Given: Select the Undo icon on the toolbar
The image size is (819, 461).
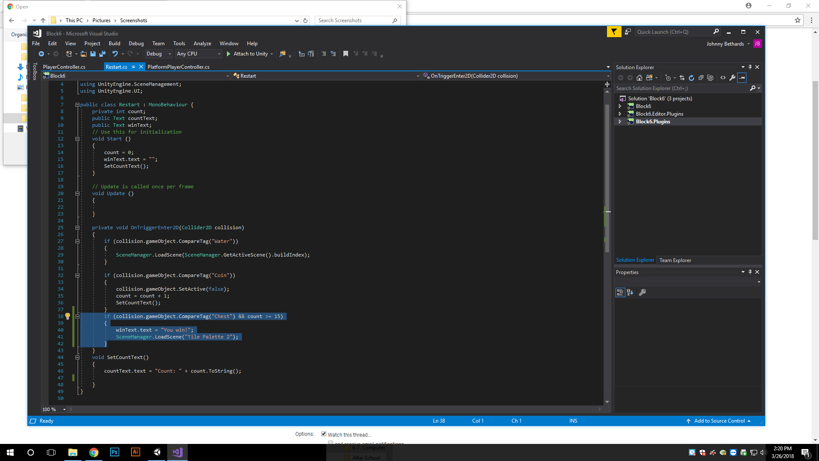Looking at the screenshot, I should [115, 54].
